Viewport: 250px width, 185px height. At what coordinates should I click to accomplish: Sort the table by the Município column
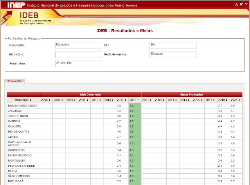[23, 100]
